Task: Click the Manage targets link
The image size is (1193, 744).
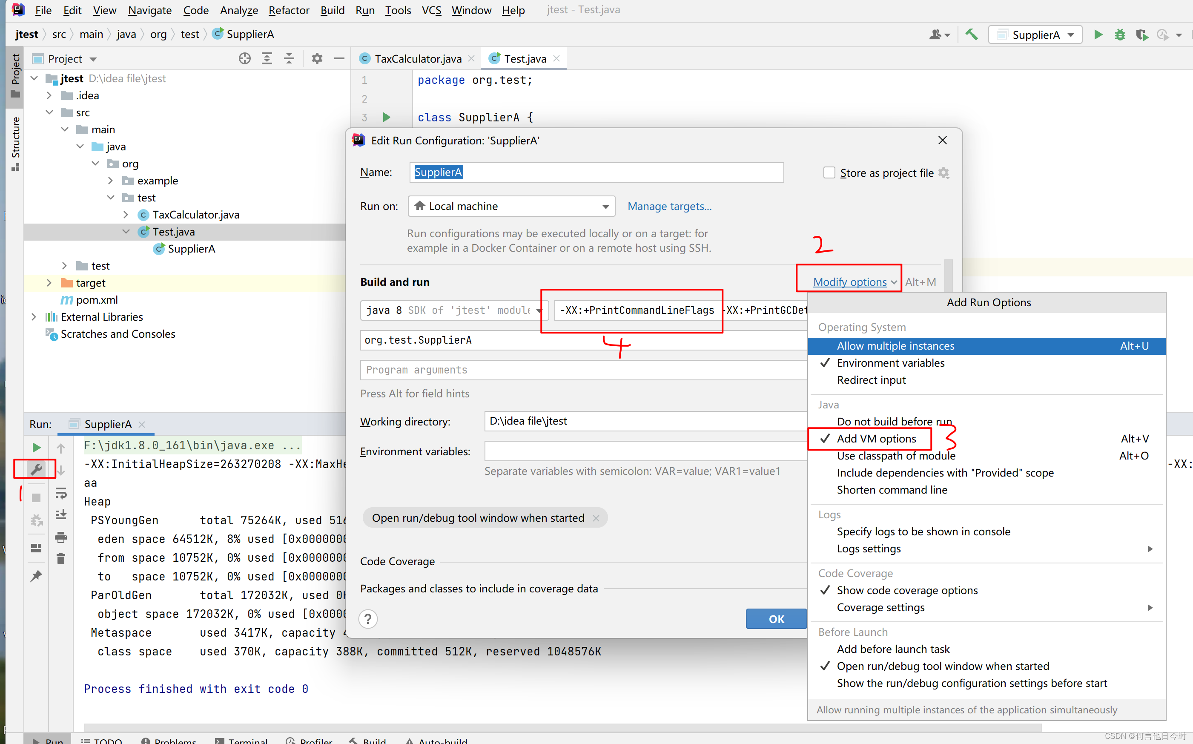Action: (669, 206)
